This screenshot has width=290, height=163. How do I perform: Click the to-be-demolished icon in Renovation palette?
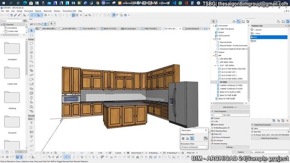click(x=187, y=139)
